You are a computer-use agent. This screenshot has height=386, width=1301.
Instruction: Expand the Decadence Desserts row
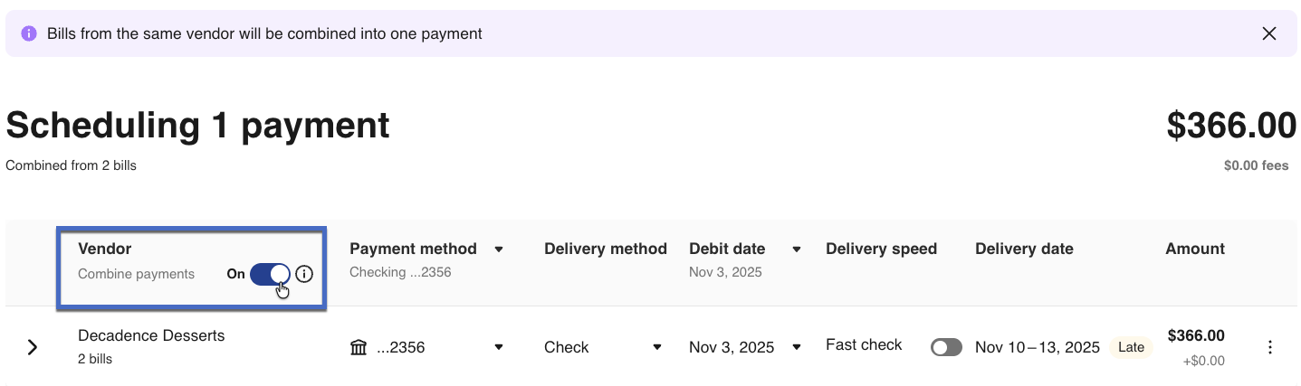(x=33, y=347)
